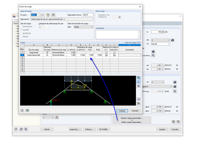Select load table row number 2 header
The height and width of the screenshot is (152, 201).
point(22,55)
